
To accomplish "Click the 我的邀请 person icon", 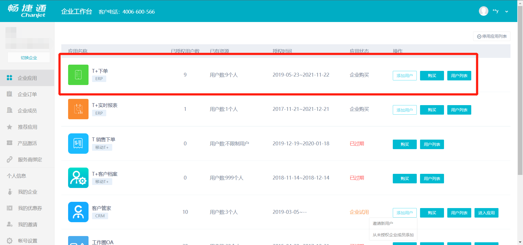I will pyautogui.click(x=10, y=224).
